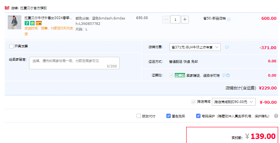Click the 省50:新品促销 promotion text
280x143 pixels.
(214, 18)
